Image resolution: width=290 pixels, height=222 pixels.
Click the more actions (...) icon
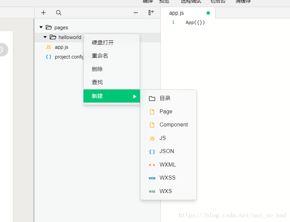click(136, 12)
